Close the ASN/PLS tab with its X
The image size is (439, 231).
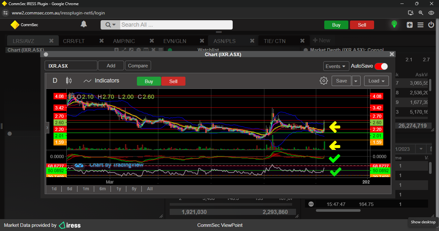pyautogui.click(x=252, y=41)
